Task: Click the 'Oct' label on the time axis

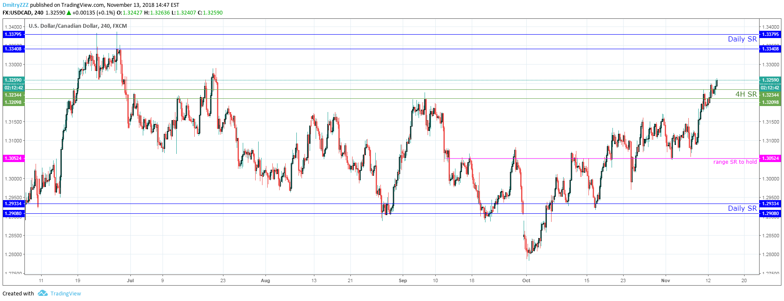Action: (x=526, y=280)
